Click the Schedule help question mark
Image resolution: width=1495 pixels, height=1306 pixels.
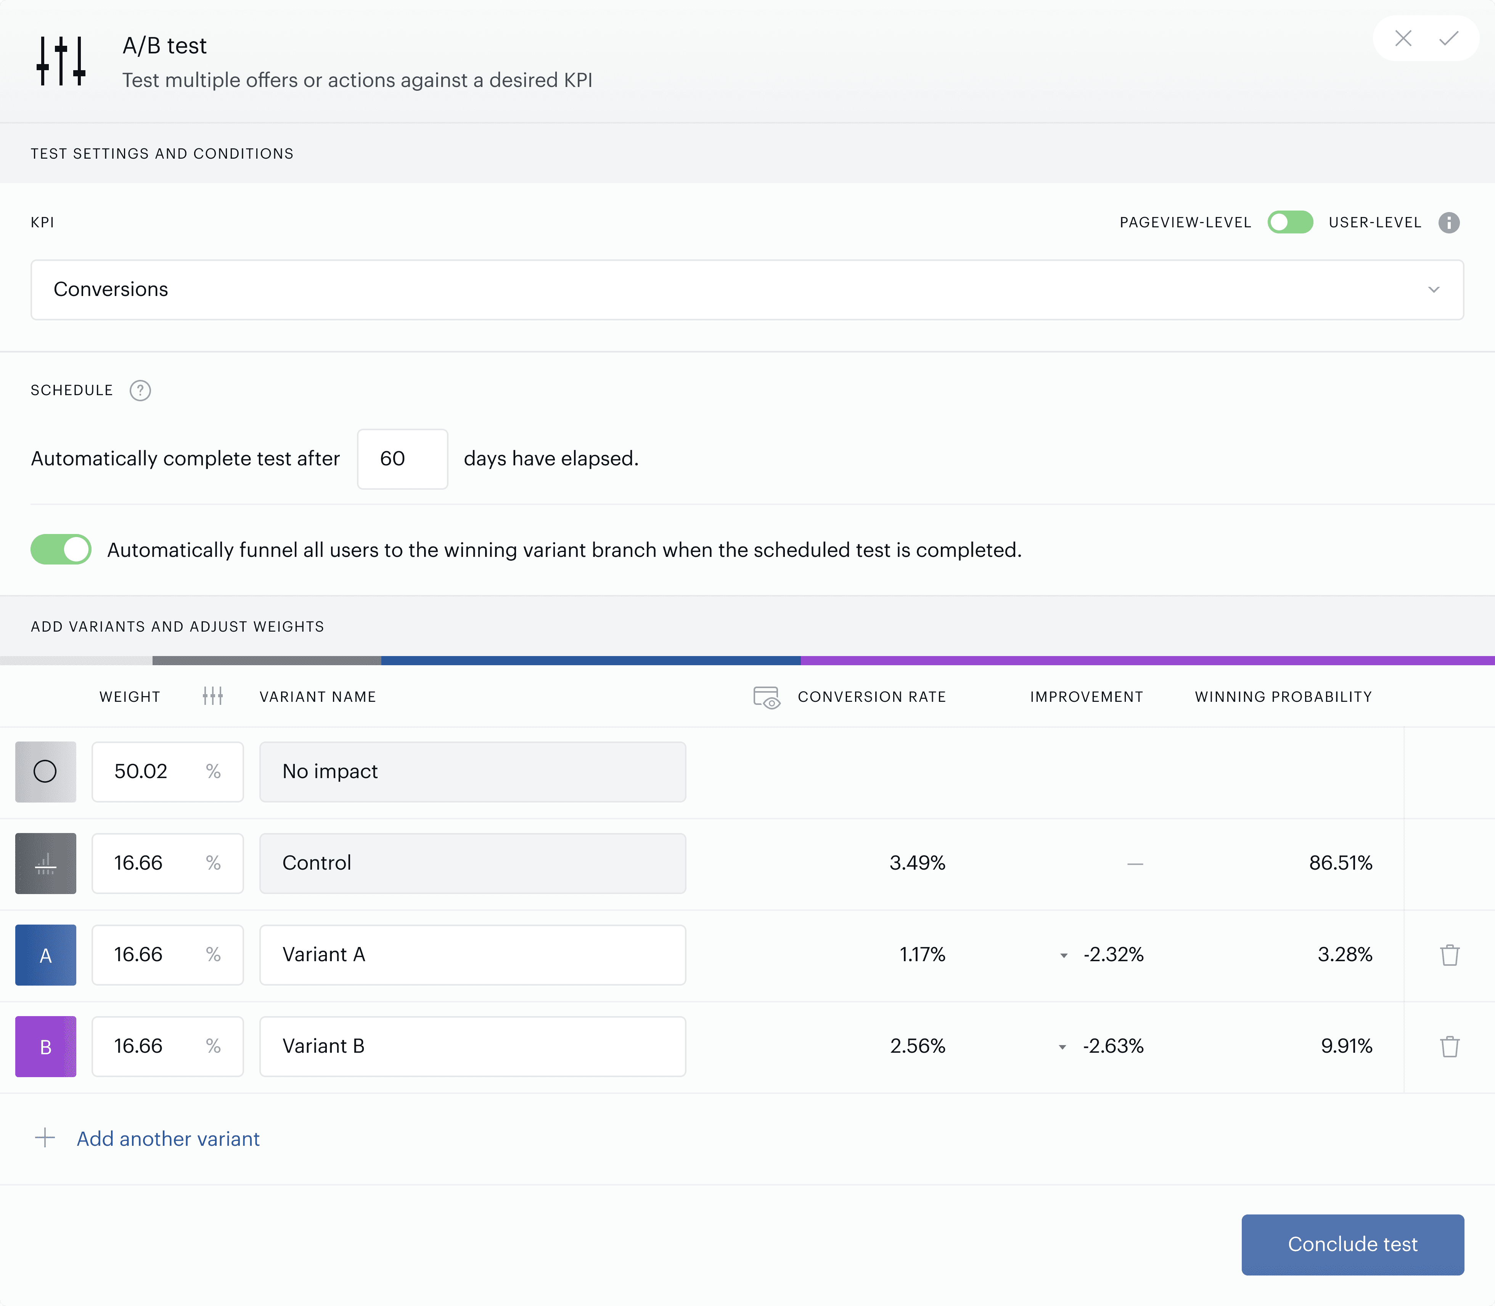(140, 391)
